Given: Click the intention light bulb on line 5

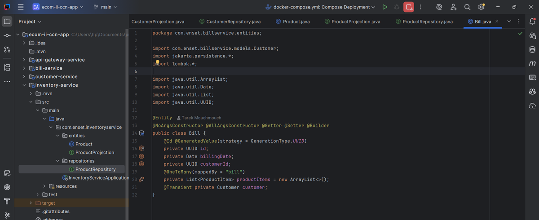Looking at the screenshot, I should click(x=158, y=63).
